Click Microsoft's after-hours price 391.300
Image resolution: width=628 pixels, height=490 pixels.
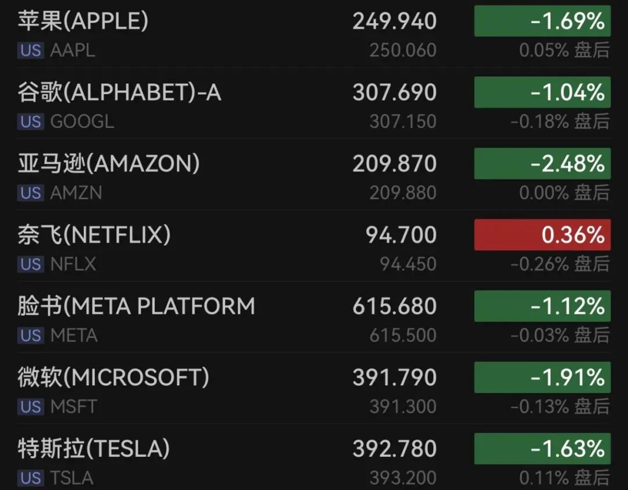[402, 407]
